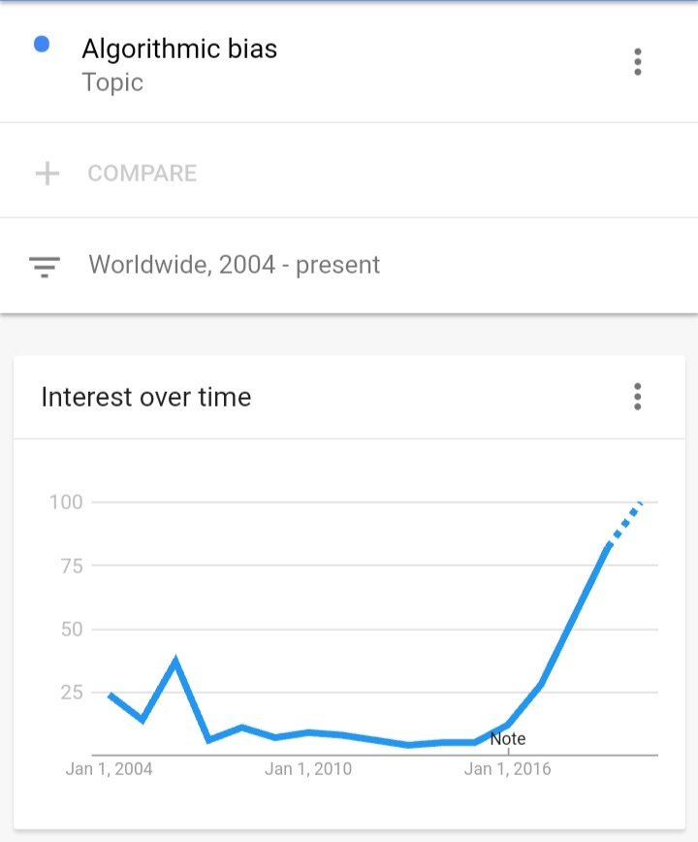Edit the Algorithmic bias search term
Screen dimensions: 698x842
[x=179, y=49]
